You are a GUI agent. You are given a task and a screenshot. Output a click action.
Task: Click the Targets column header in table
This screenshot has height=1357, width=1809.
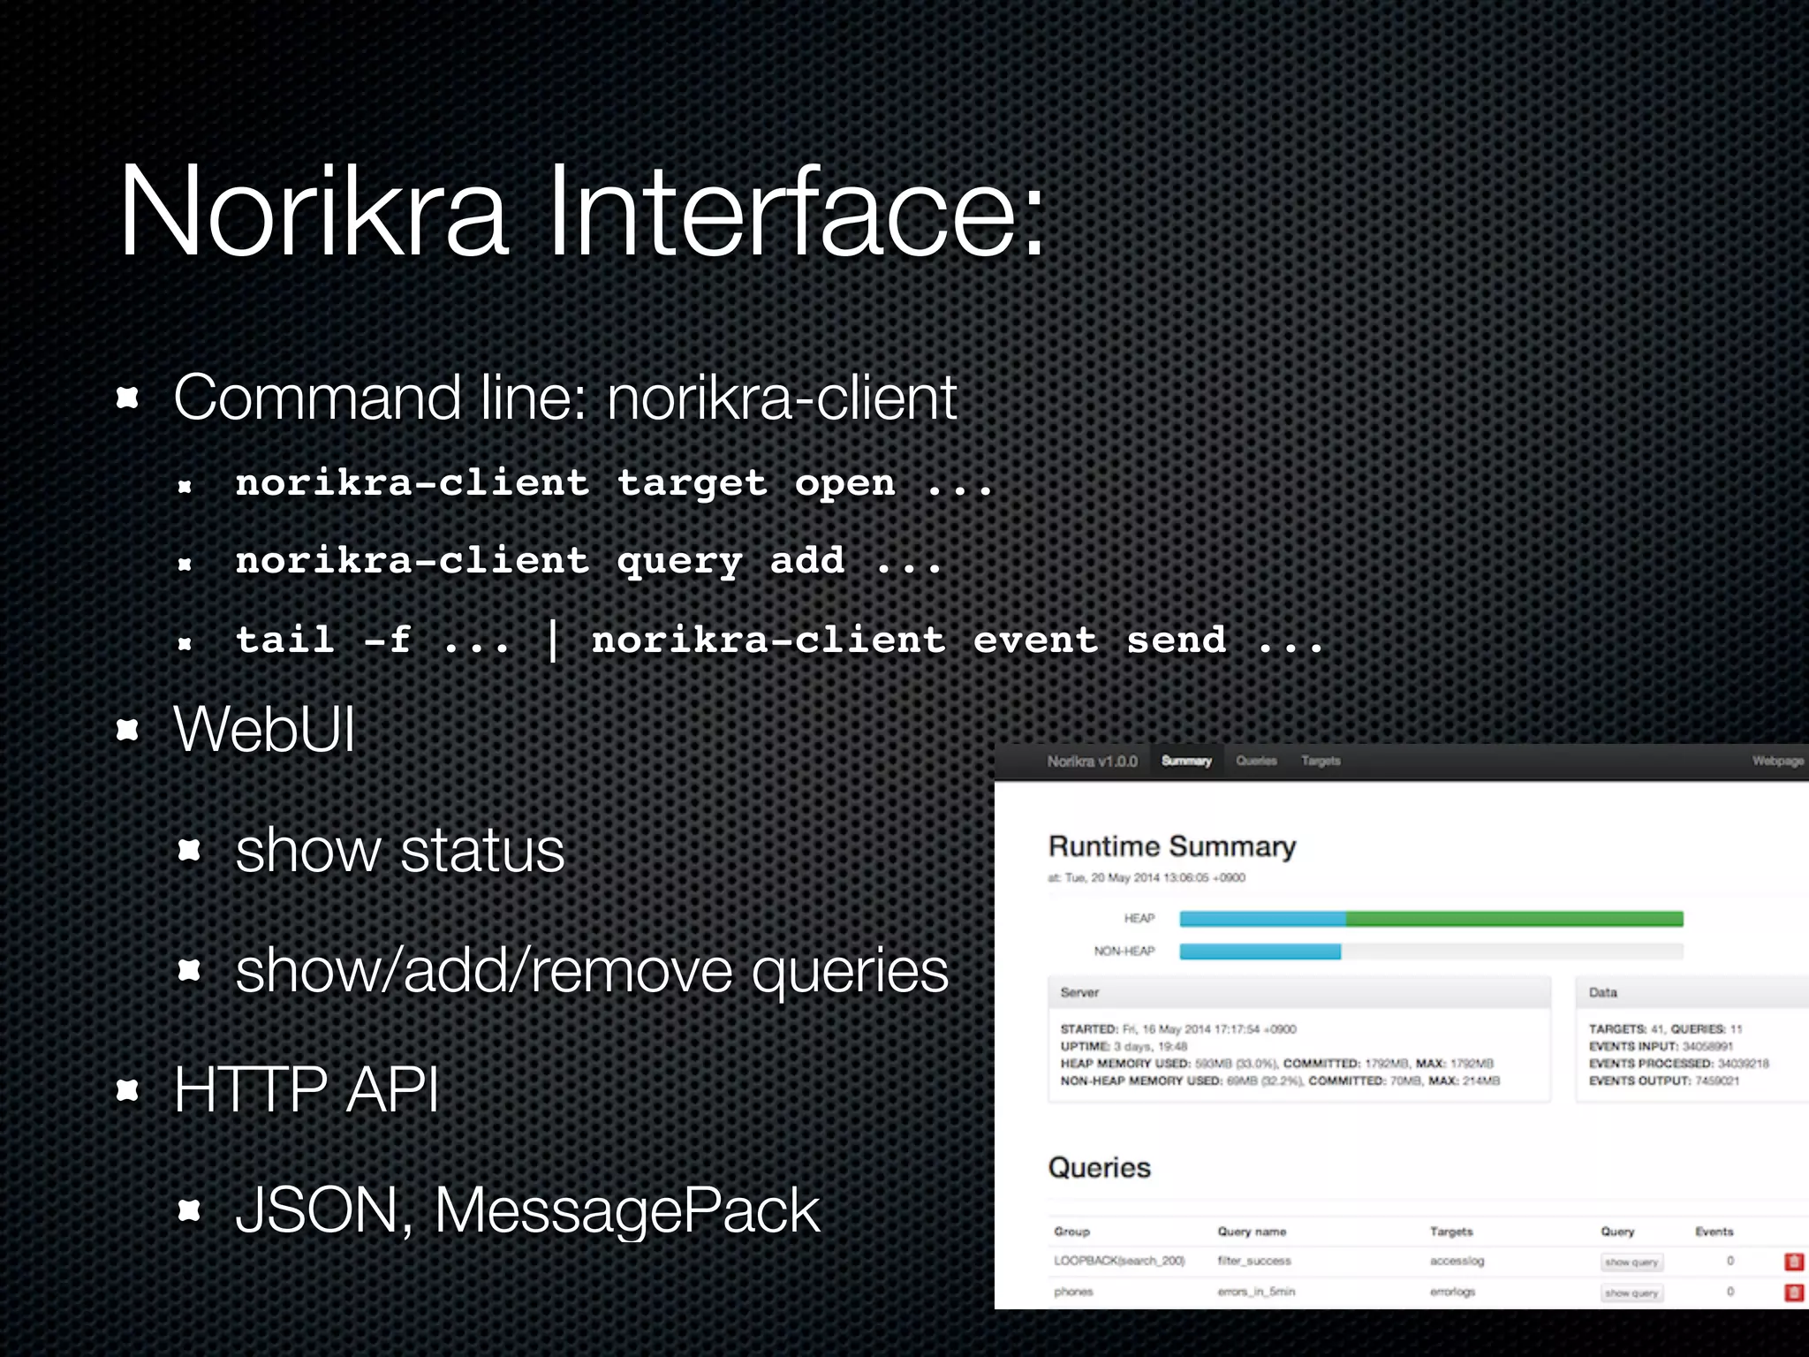(x=1451, y=1232)
